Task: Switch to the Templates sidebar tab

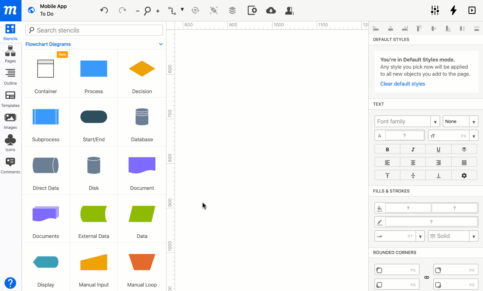Action: coord(10,98)
